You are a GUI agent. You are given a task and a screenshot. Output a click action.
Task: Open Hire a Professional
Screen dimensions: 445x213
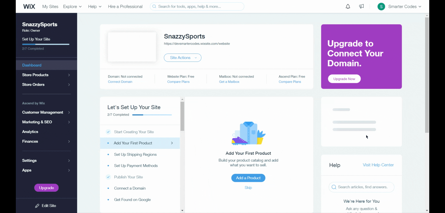coord(125,6)
